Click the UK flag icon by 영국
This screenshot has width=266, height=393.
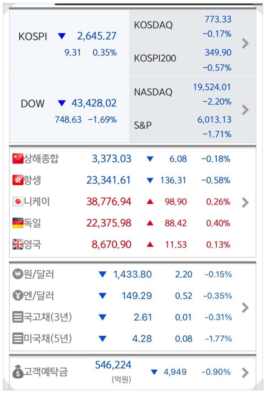click(18, 245)
